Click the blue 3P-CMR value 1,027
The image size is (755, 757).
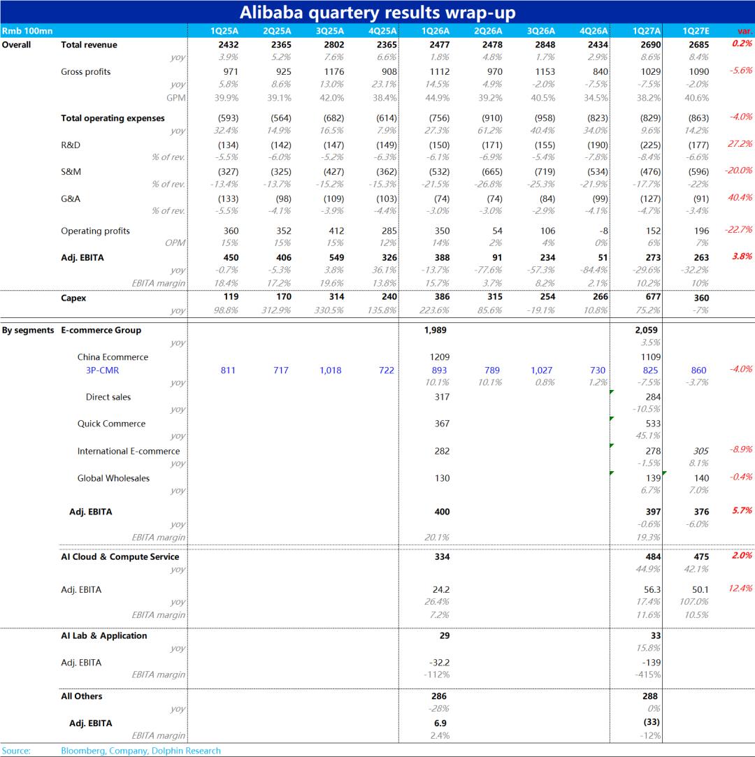pyautogui.click(x=541, y=370)
